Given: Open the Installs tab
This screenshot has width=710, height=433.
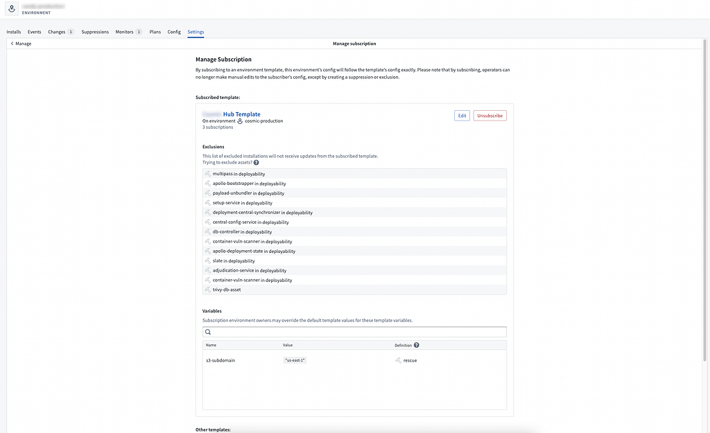Looking at the screenshot, I should [14, 32].
